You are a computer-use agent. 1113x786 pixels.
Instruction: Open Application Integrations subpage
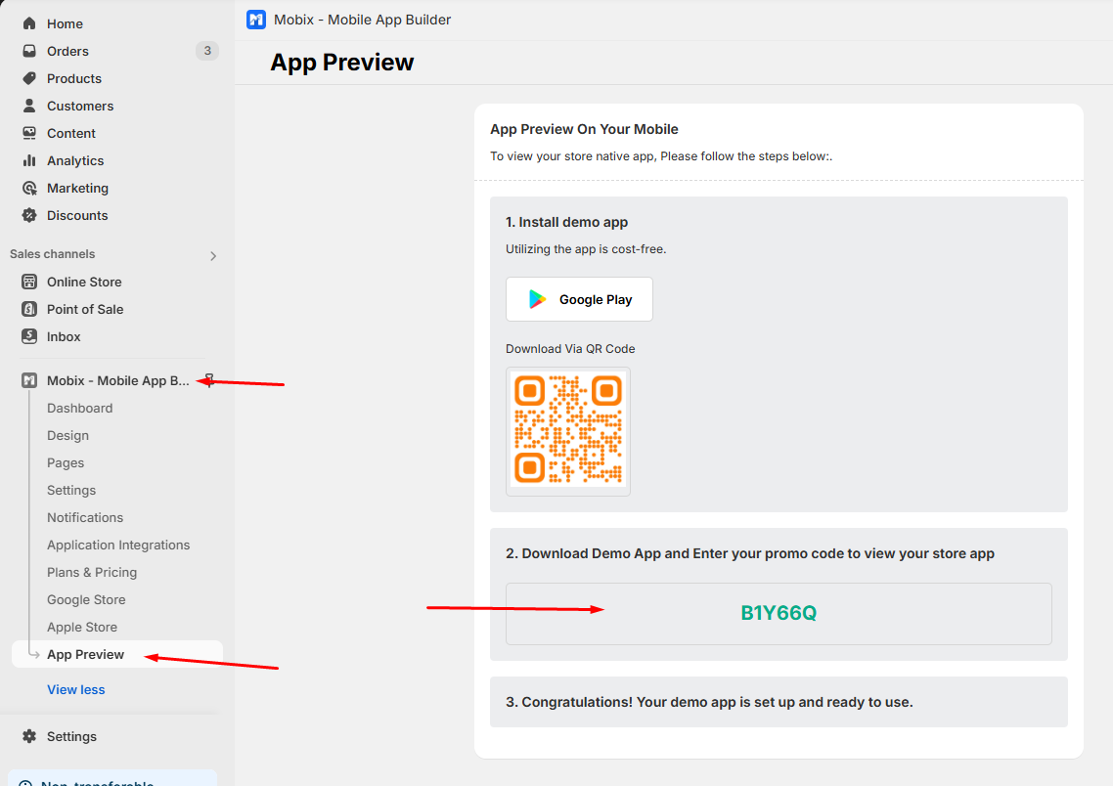click(x=118, y=545)
